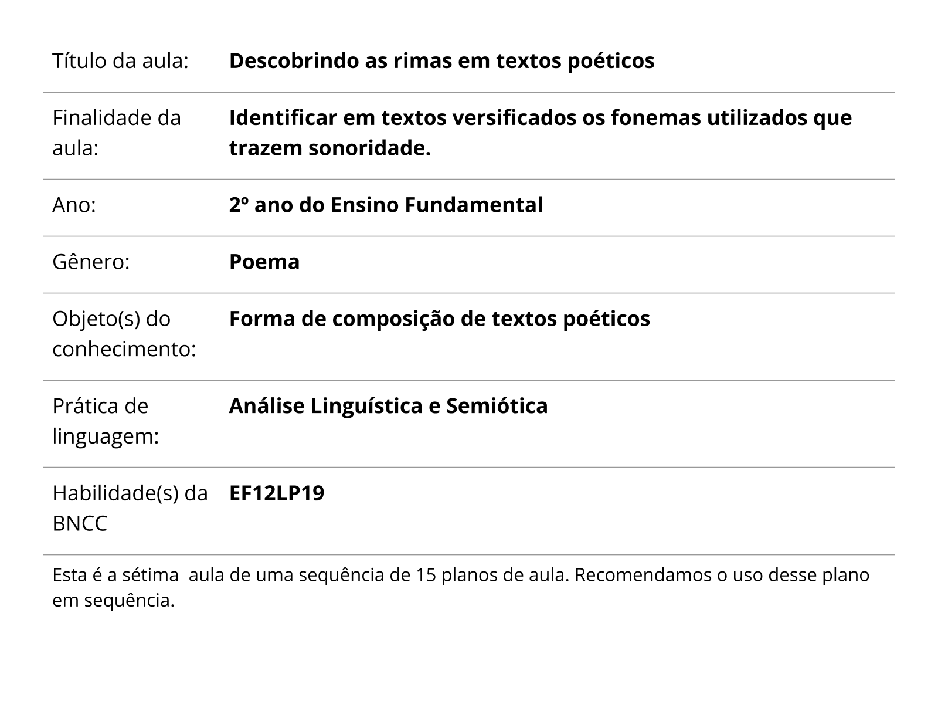Click the word 'conhecimento:' in left column
Screen dimensions: 938x704
click(124, 349)
